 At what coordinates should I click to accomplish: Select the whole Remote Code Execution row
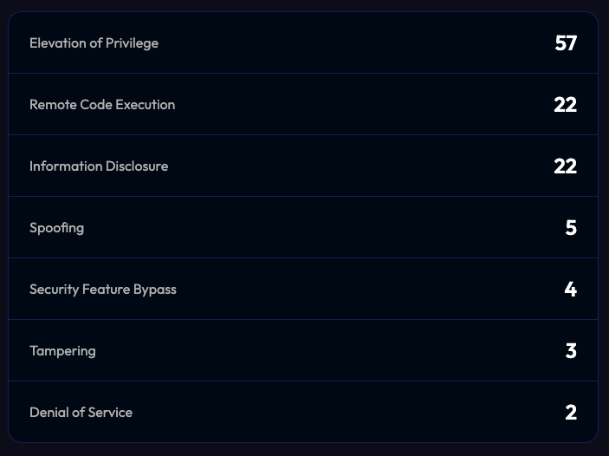[303, 105]
